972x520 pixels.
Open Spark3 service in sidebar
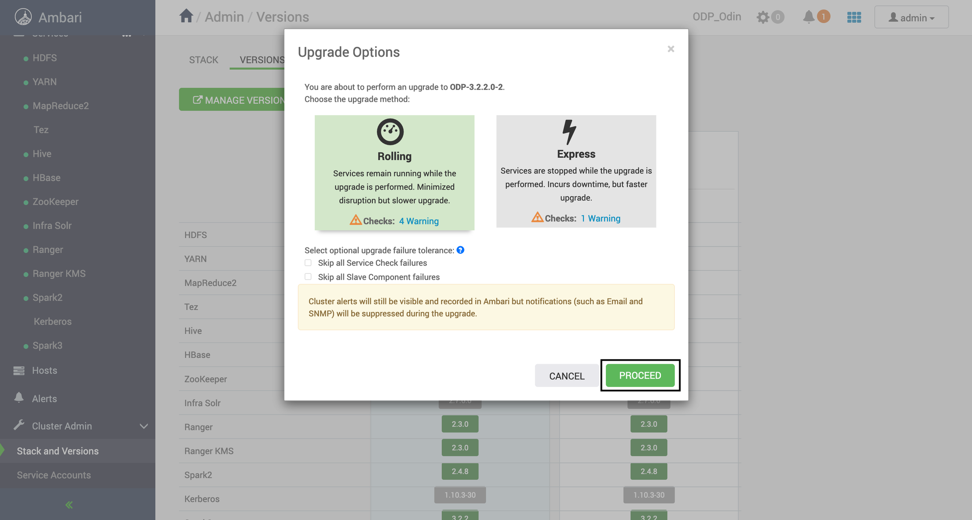[48, 345]
